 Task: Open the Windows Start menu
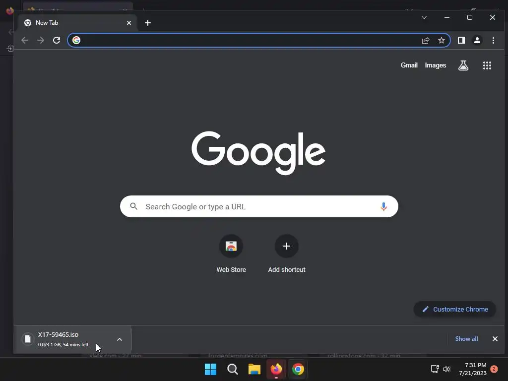tap(210, 369)
